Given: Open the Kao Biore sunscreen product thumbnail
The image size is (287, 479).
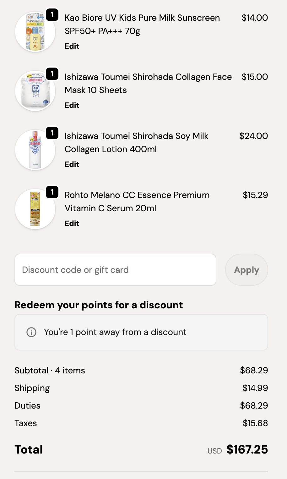Looking at the screenshot, I should [35, 32].
